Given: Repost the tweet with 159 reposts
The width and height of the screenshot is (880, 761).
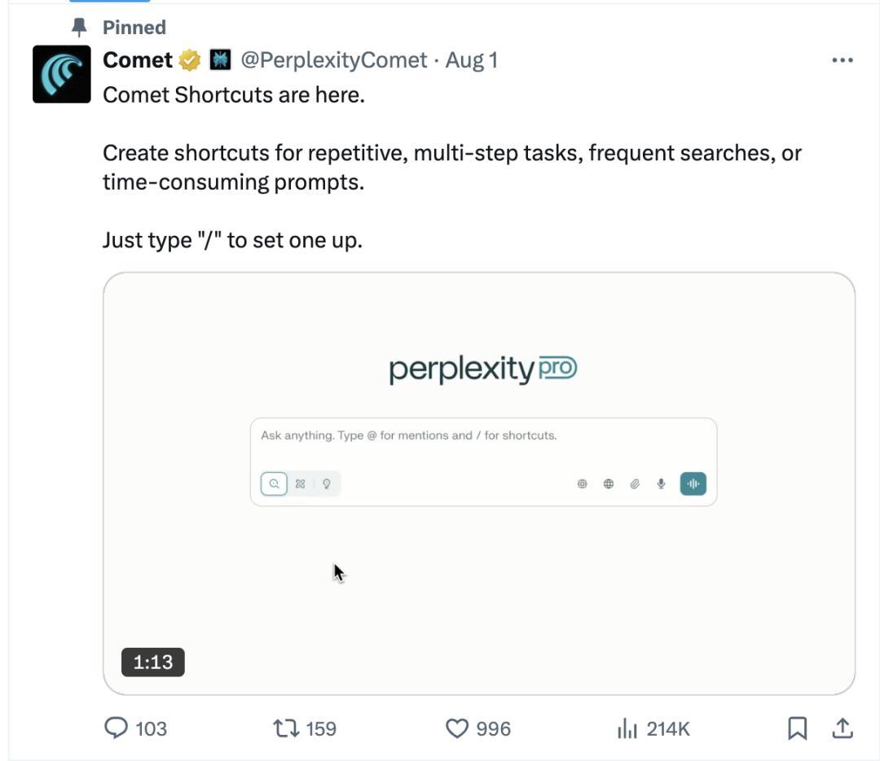Looking at the screenshot, I should click(305, 728).
